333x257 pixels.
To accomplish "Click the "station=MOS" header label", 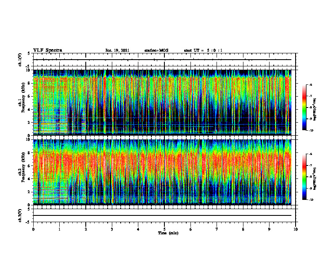I will [156, 50].
